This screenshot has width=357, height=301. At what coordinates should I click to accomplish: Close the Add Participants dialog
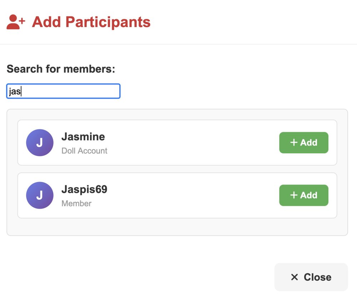(x=311, y=277)
